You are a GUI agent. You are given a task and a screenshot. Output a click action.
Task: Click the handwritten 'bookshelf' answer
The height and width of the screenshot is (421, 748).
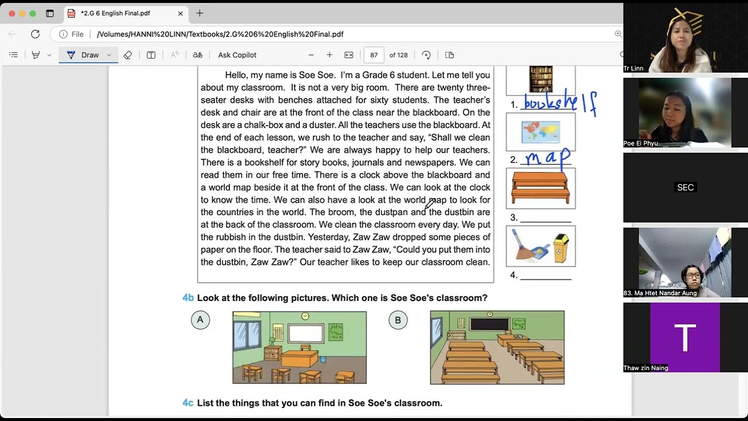(560, 103)
